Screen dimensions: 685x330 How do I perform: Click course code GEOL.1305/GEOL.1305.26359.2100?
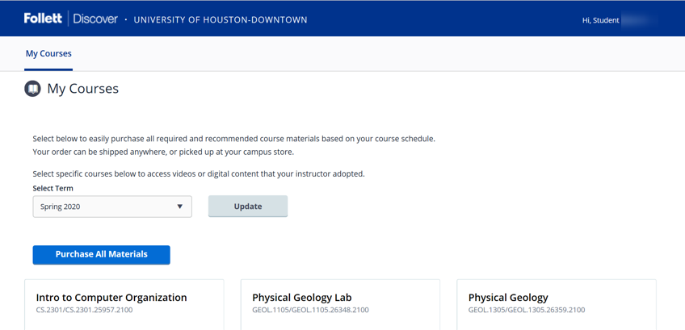[x=527, y=311]
